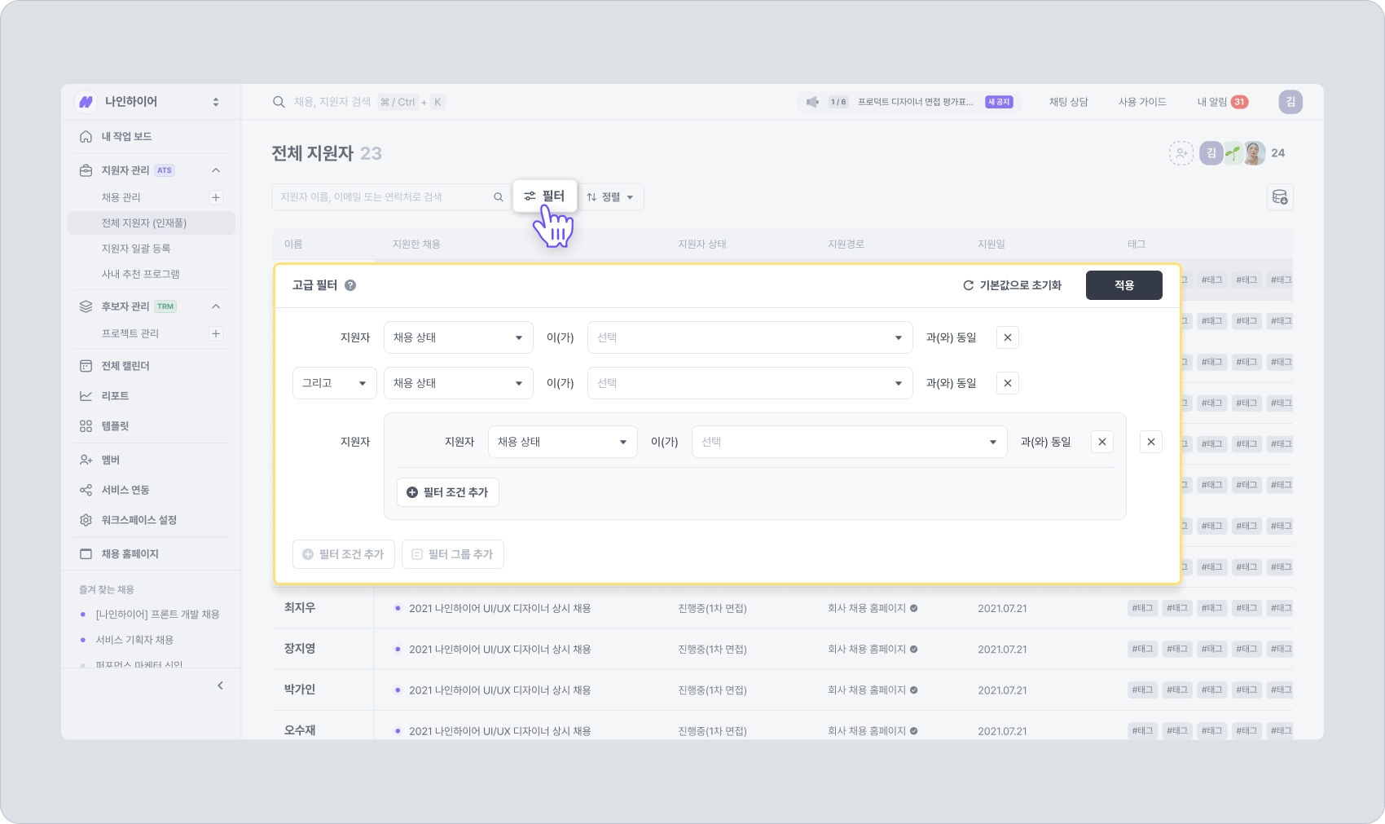
Task: Open 프로젝트 관리 menu item
Action: click(130, 333)
